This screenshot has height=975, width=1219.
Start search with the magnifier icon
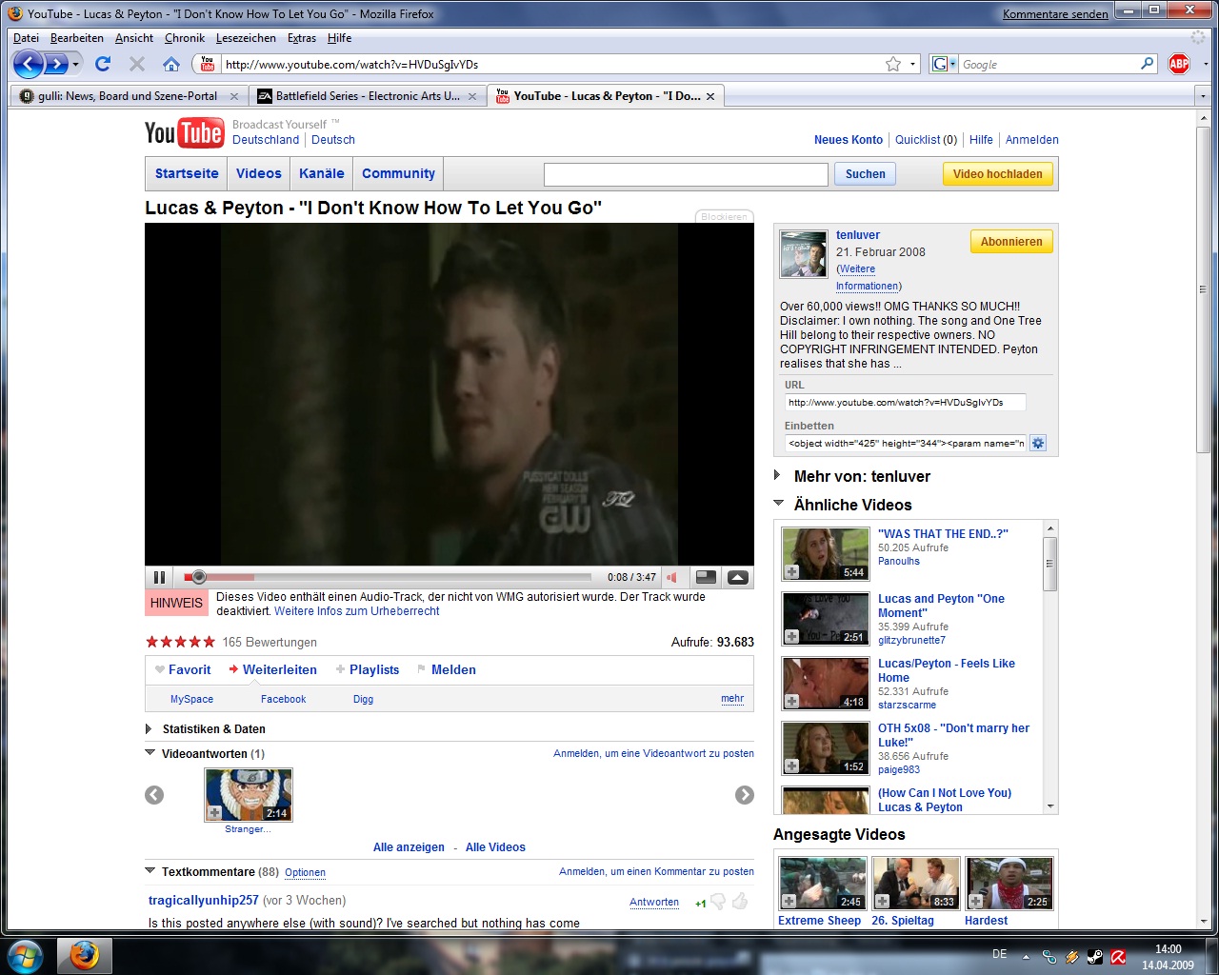tap(1147, 64)
